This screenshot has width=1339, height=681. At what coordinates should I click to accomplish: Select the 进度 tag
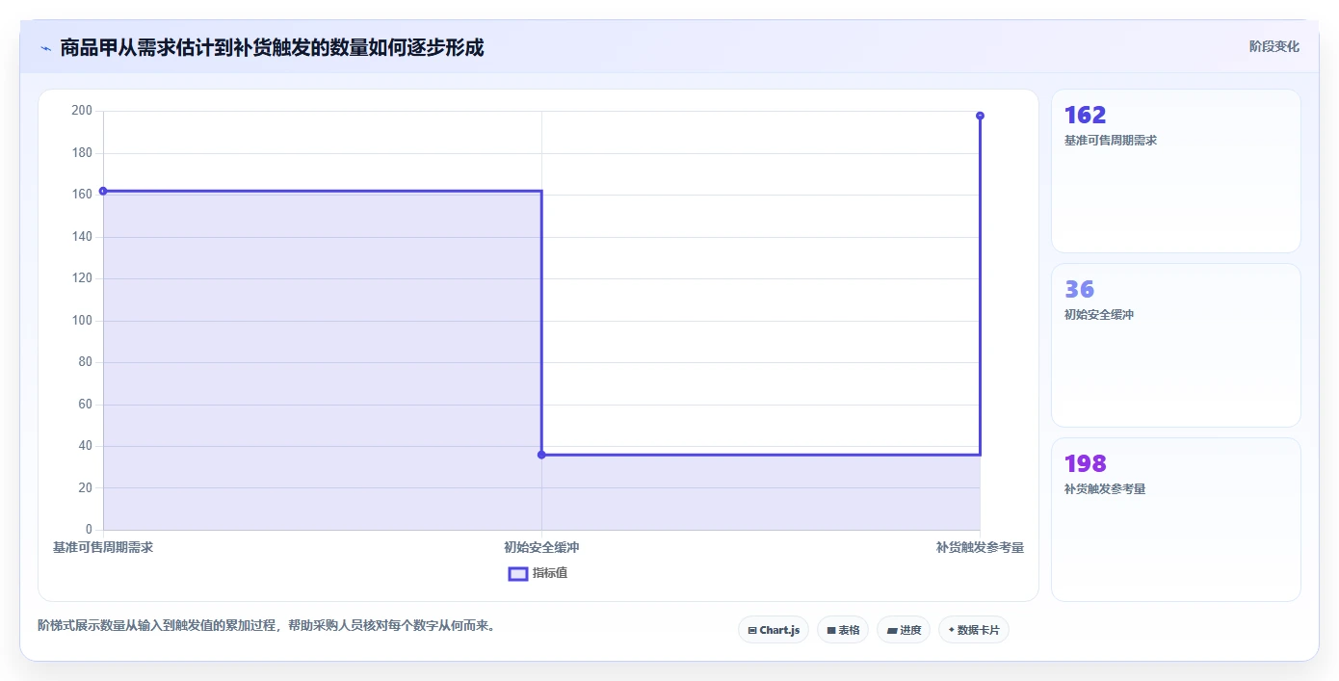pyautogui.click(x=904, y=630)
